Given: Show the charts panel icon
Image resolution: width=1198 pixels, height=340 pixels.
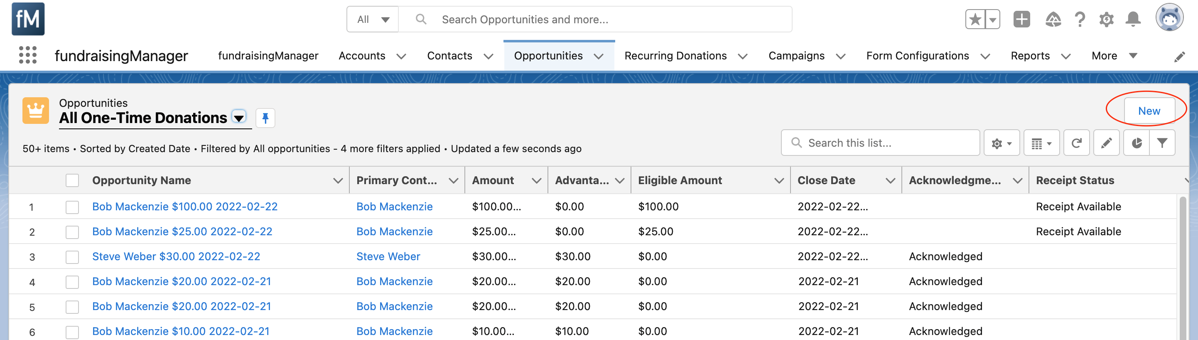Looking at the screenshot, I should [1136, 143].
